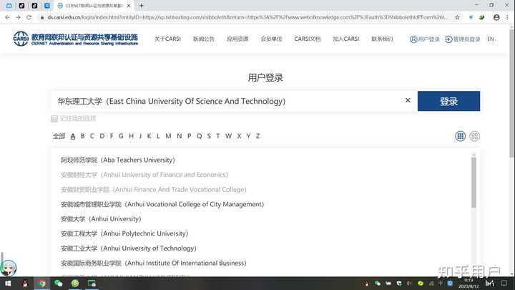Viewport: 515px width, 290px height.
Task: Open the 加入CARSI menu item
Action: click(346, 39)
